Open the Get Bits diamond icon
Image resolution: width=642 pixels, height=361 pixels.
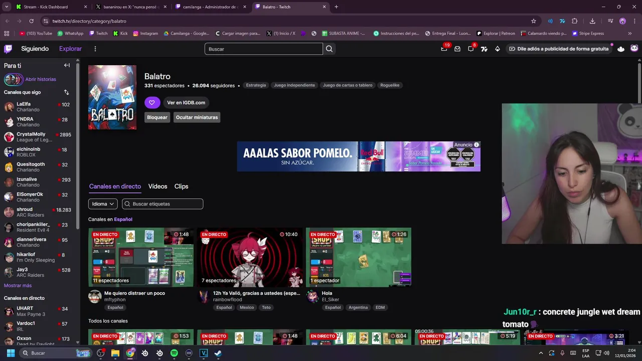tap(498, 49)
